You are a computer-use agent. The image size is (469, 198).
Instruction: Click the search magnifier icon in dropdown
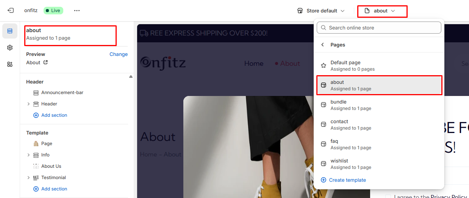click(323, 28)
